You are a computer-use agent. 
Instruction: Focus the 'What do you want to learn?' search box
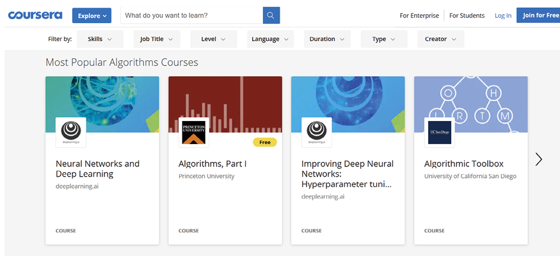(192, 15)
